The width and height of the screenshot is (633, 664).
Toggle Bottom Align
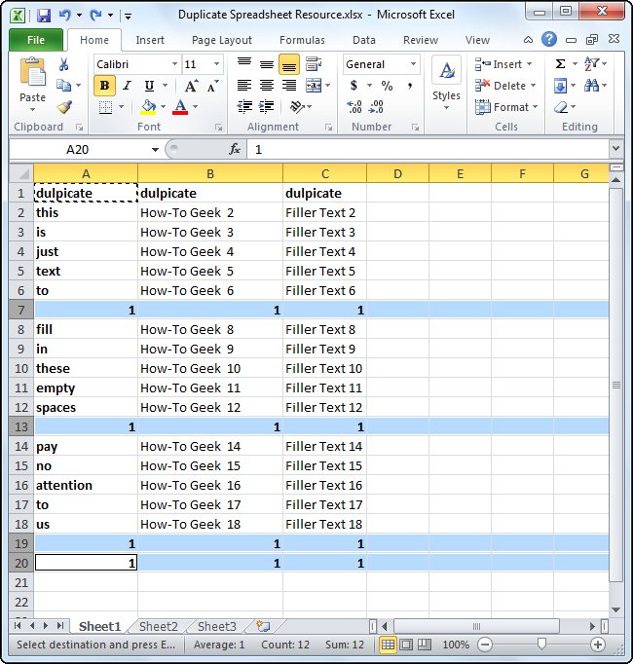point(289,64)
